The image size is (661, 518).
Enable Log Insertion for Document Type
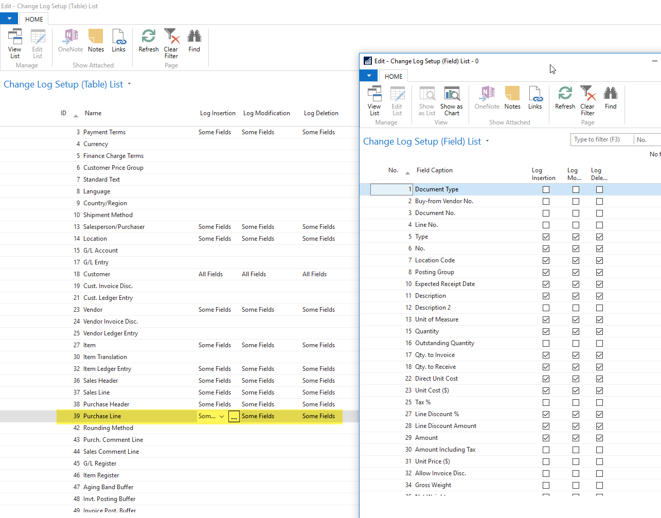[546, 190]
